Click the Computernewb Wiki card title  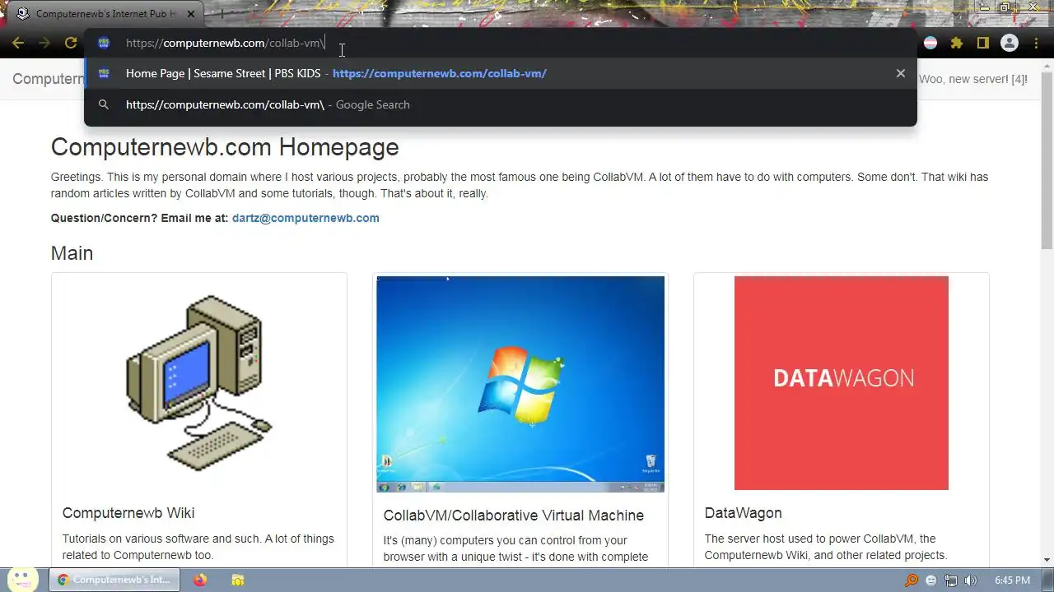coord(128,513)
